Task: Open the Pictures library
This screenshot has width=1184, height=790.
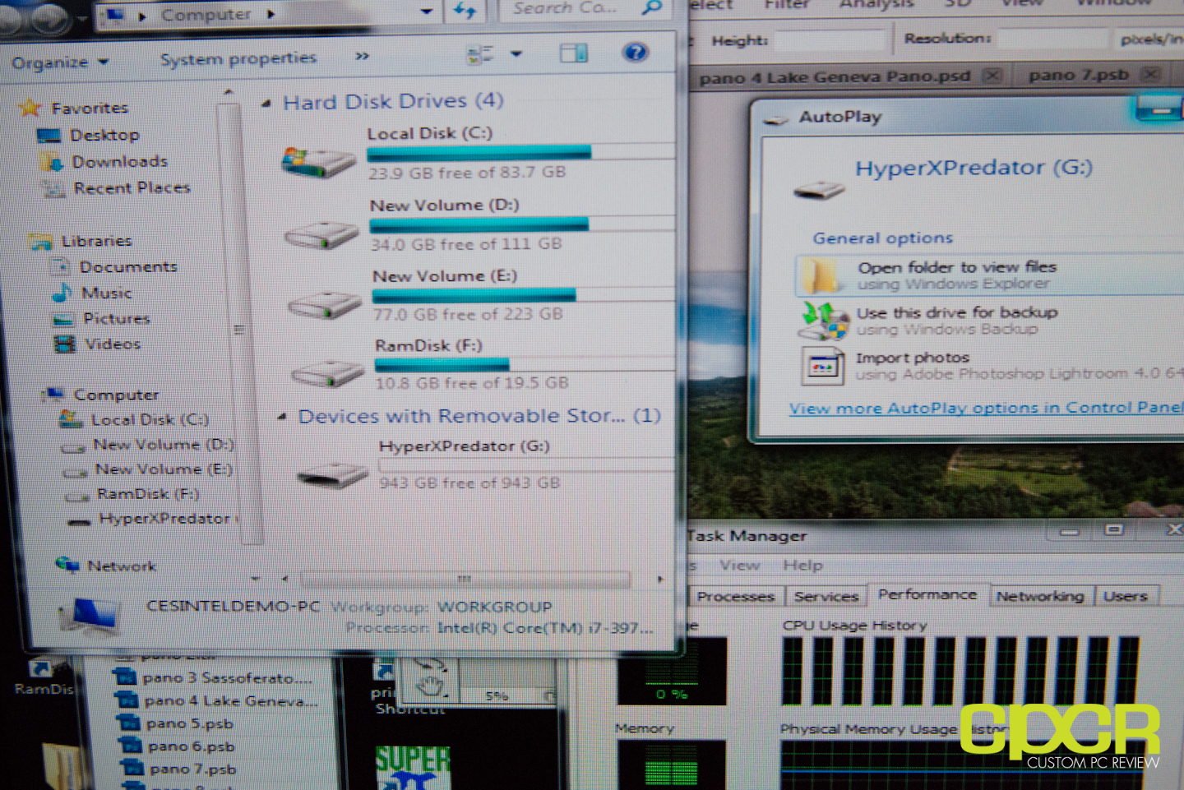Action: click(116, 318)
